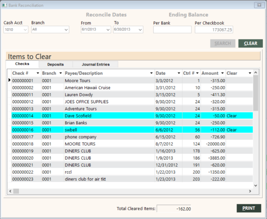Viewport: 267px width, 219px height.
Task: Click the row indicator arrow for check 000000001
Action: tap(10, 80)
